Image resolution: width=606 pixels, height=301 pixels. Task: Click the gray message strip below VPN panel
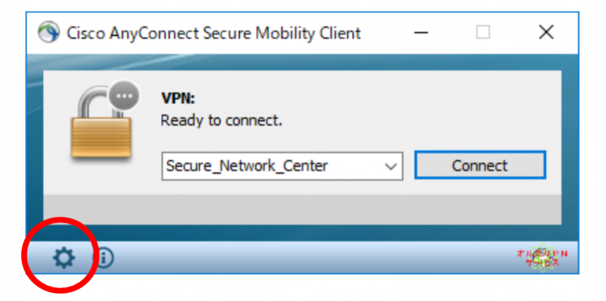[x=302, y=209]
